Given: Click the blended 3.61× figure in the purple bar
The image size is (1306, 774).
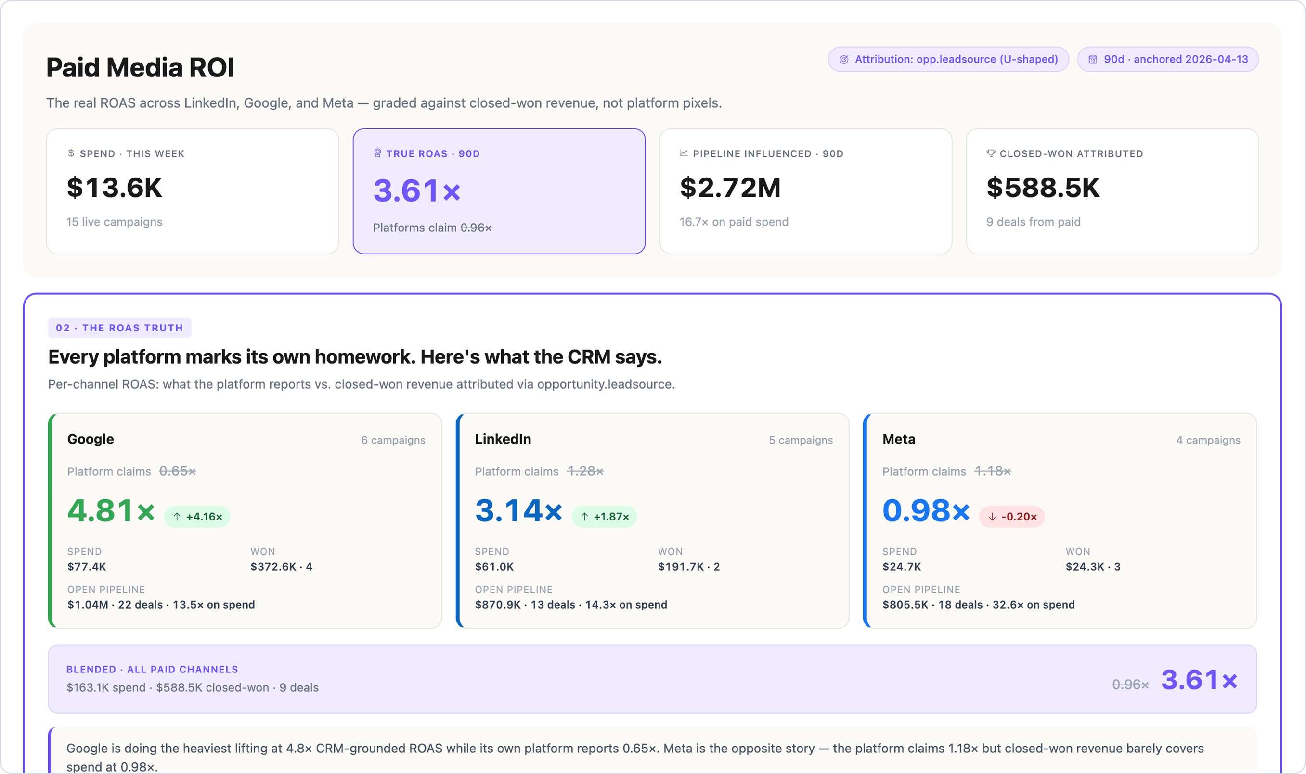Looking at the screenshot, I should pos(1199,681).
